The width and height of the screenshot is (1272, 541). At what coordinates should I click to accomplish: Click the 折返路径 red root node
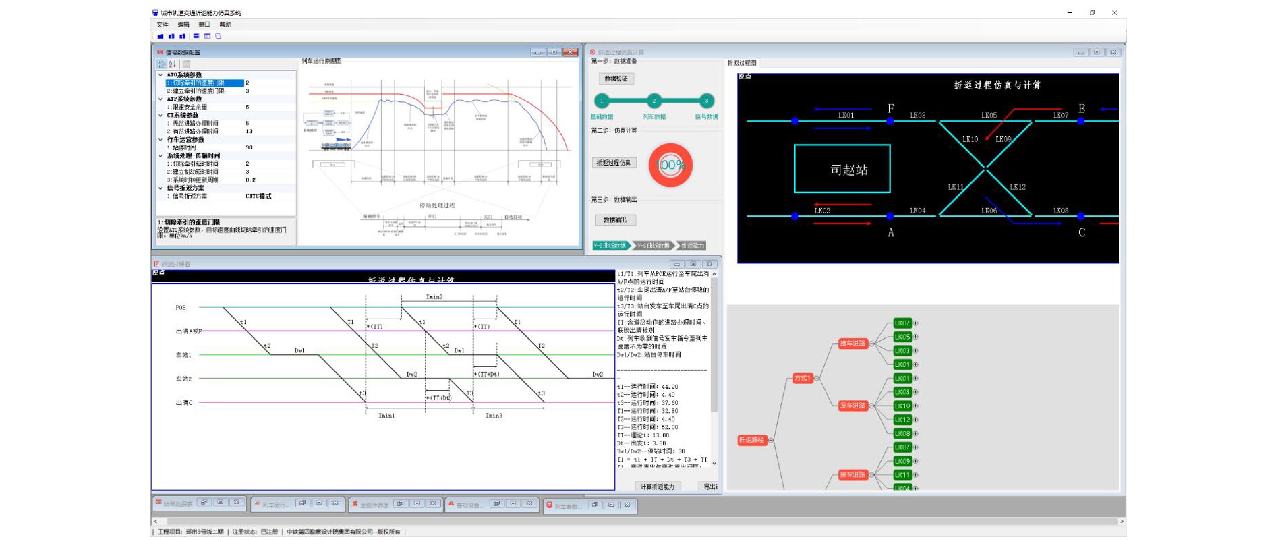click(752, 440)
